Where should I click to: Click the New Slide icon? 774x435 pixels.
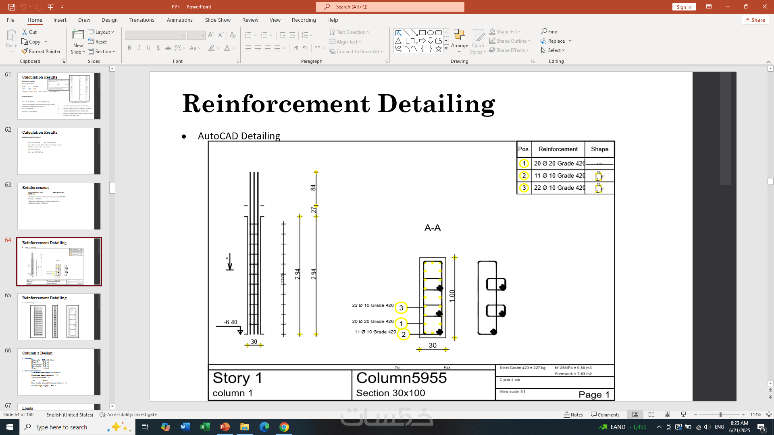78,35
